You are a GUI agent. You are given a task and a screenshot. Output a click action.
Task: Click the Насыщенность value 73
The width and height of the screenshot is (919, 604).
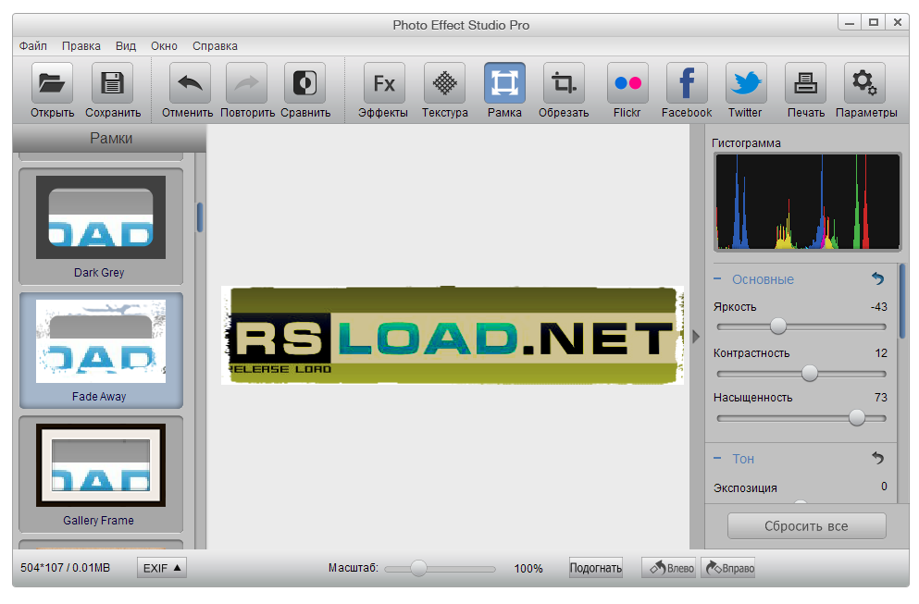click(880, 397)
